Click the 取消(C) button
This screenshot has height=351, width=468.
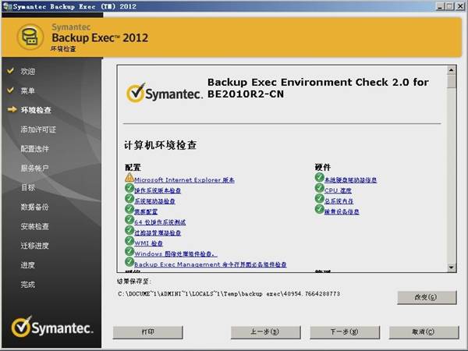424,331
